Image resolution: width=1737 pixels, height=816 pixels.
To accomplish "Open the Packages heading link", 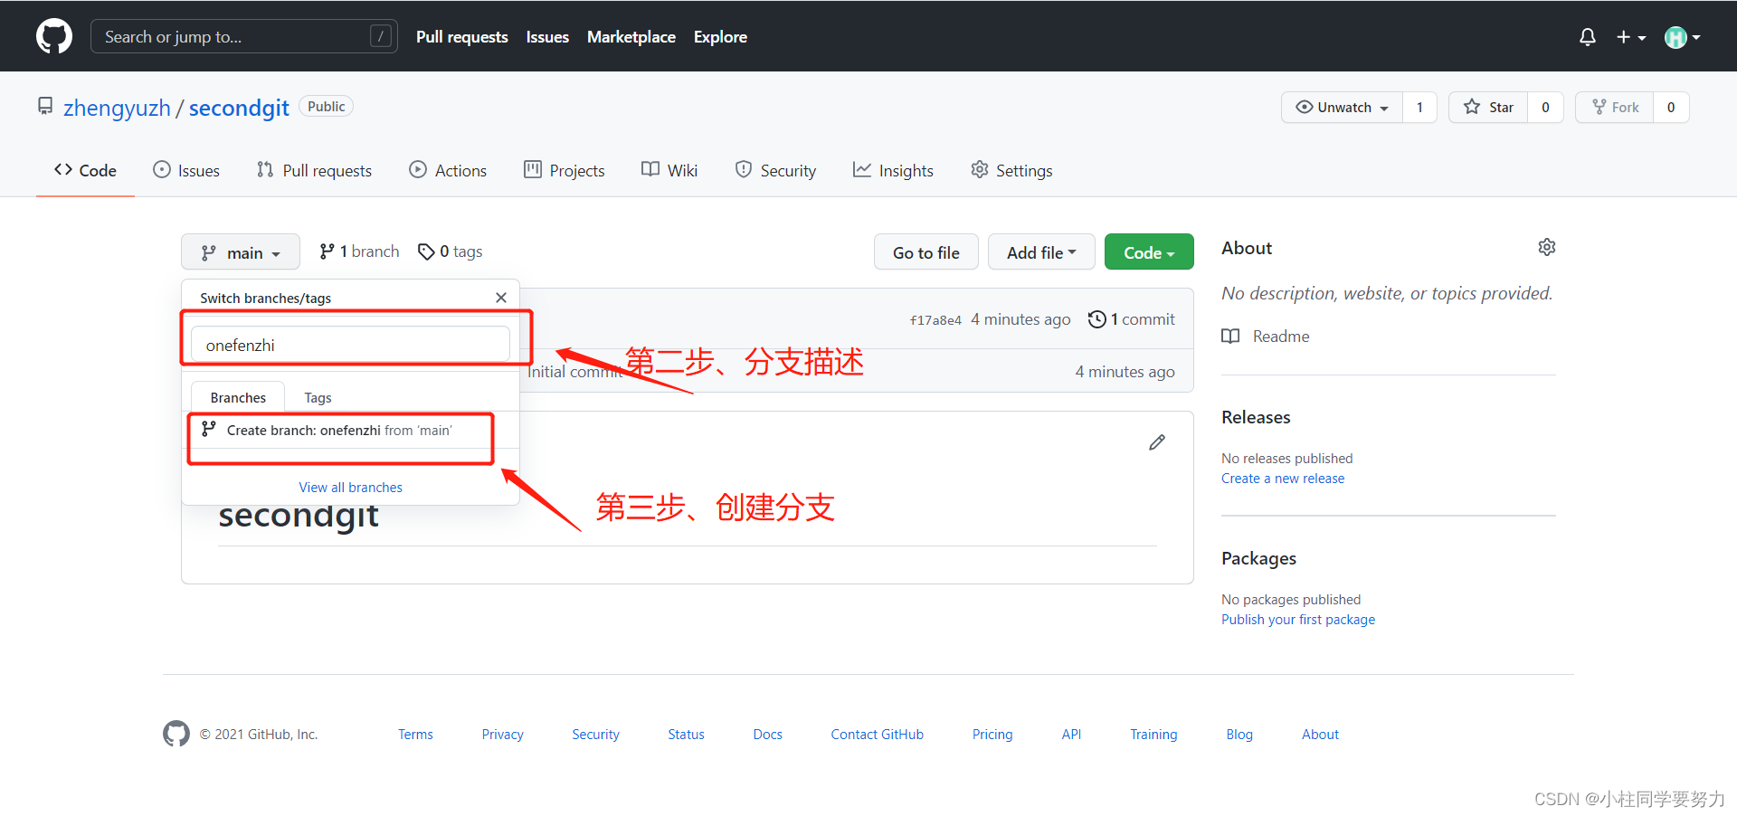I will (1258, 558).
